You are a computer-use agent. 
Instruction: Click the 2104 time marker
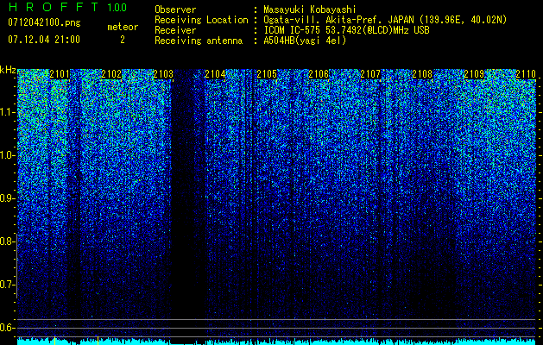coord(215,74)
